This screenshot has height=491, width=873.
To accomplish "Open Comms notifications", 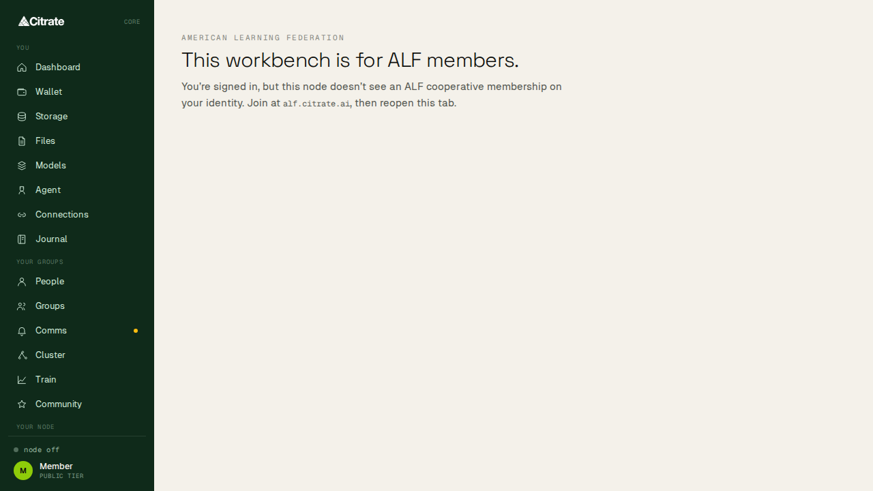I will 77,331.
